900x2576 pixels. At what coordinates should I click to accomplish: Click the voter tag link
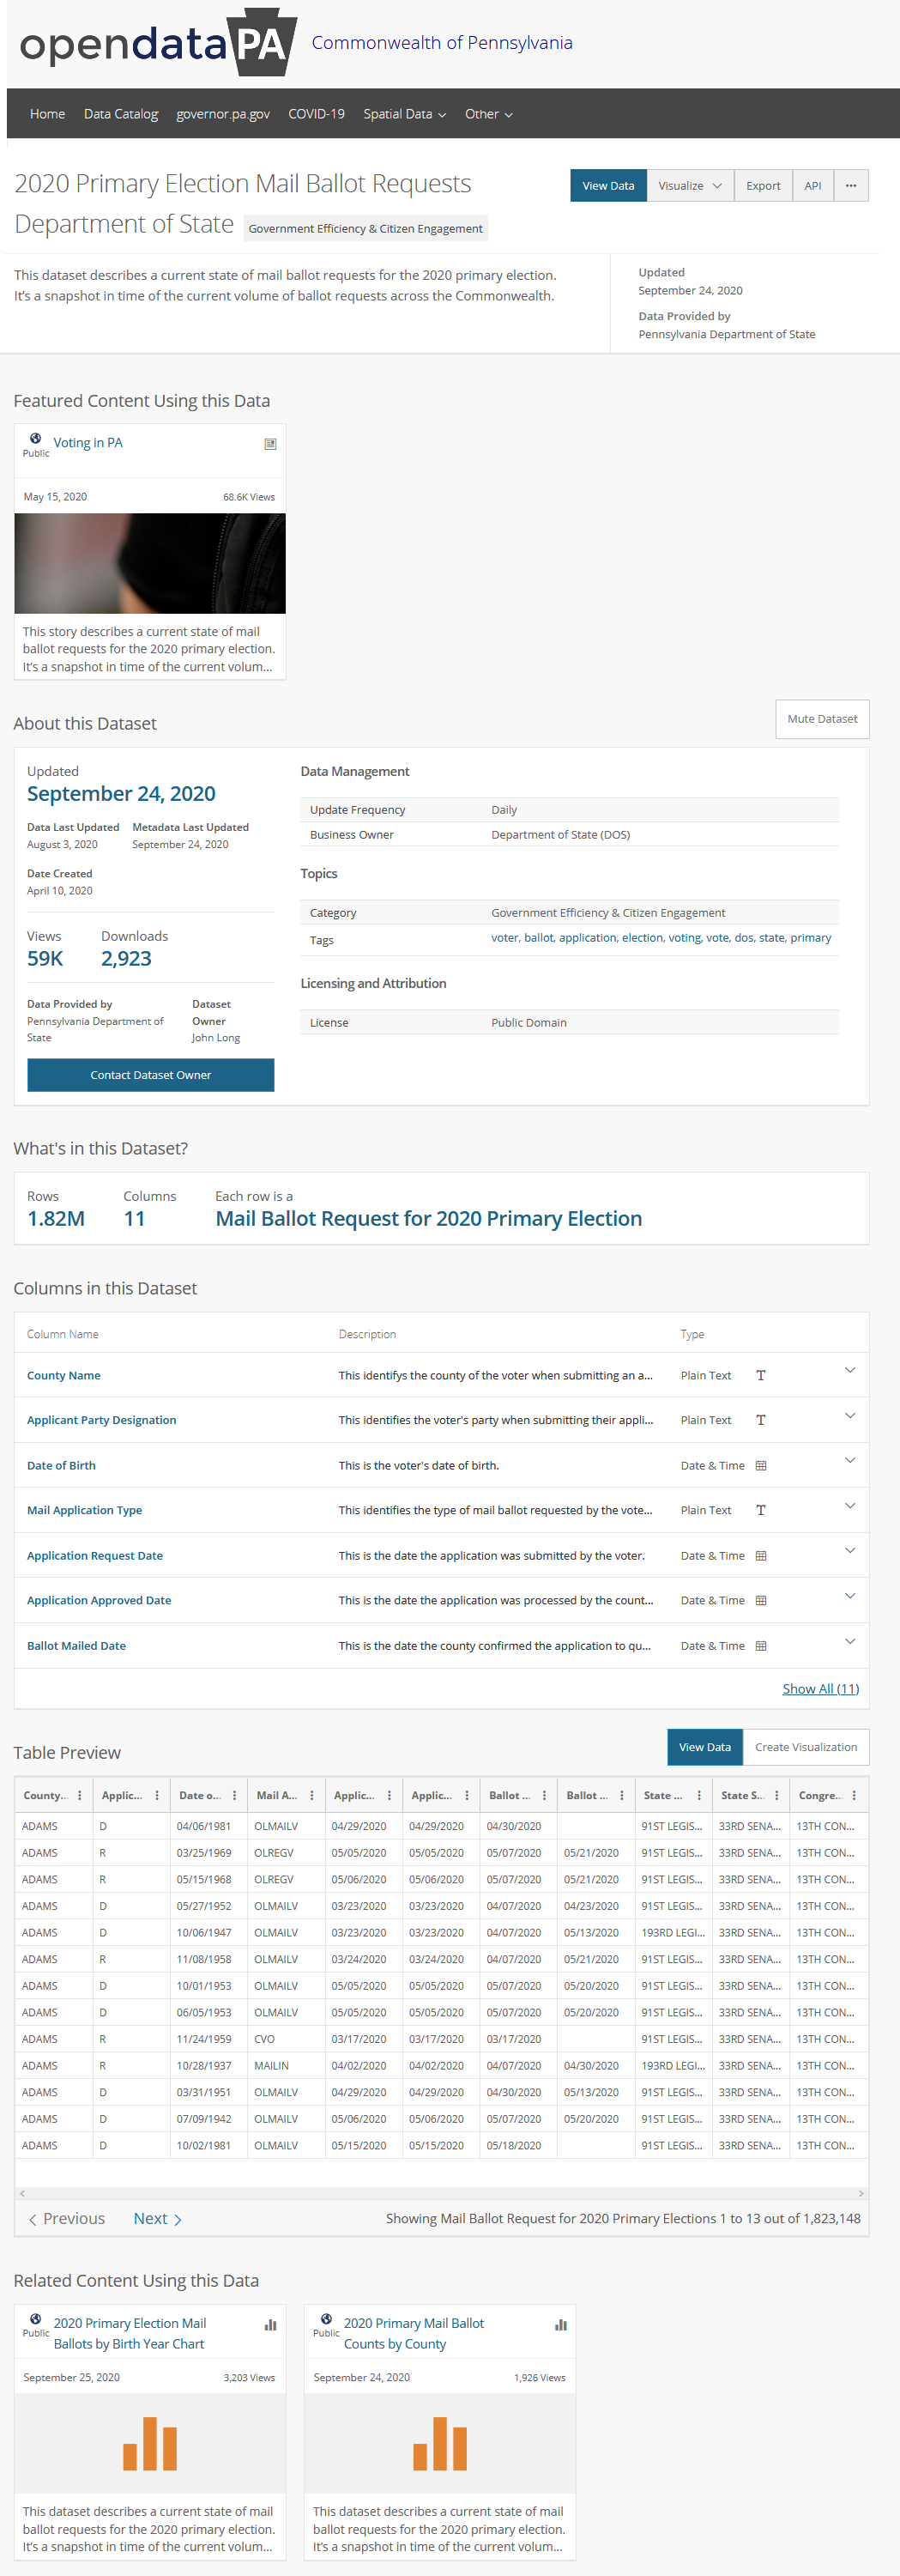pos(504,938)
